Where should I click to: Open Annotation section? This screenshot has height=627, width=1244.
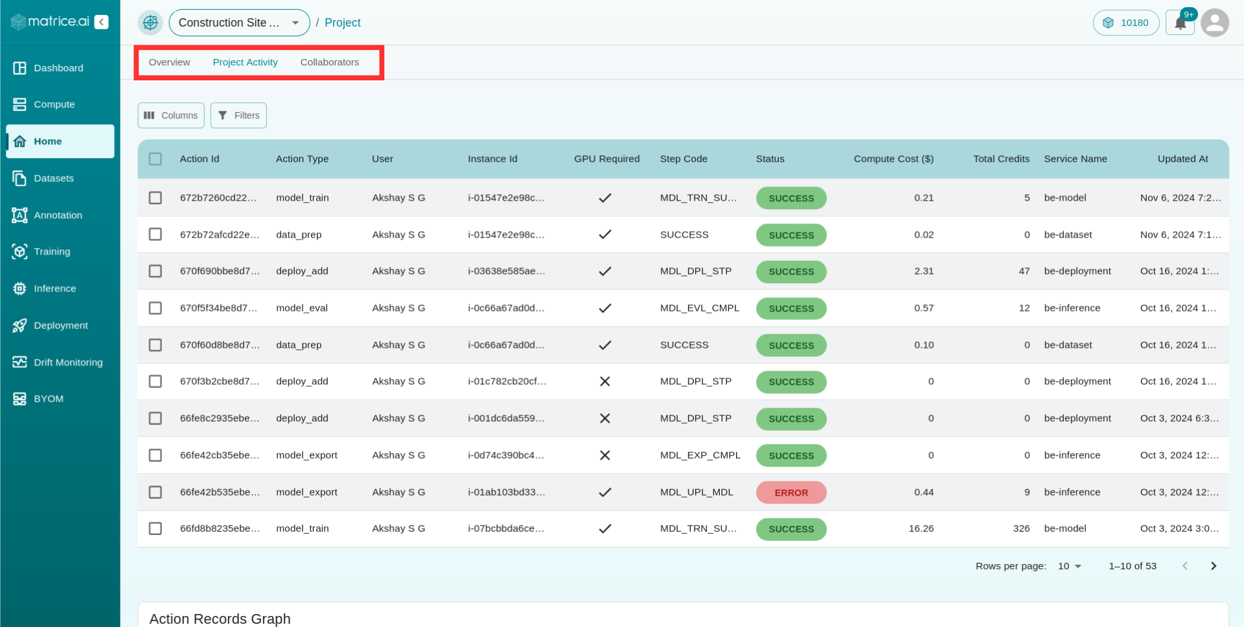60,215
